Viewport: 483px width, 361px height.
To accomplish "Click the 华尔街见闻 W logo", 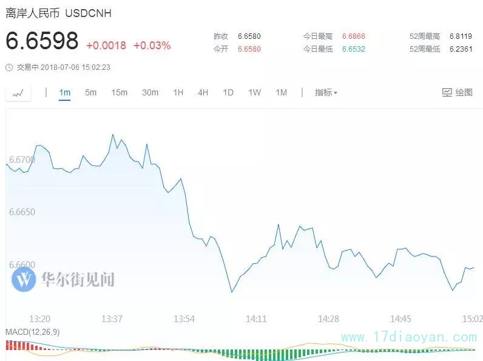I will pos(24,280).
